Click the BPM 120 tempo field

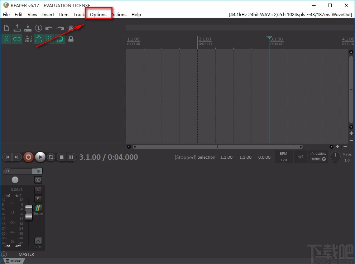(284, 157)
